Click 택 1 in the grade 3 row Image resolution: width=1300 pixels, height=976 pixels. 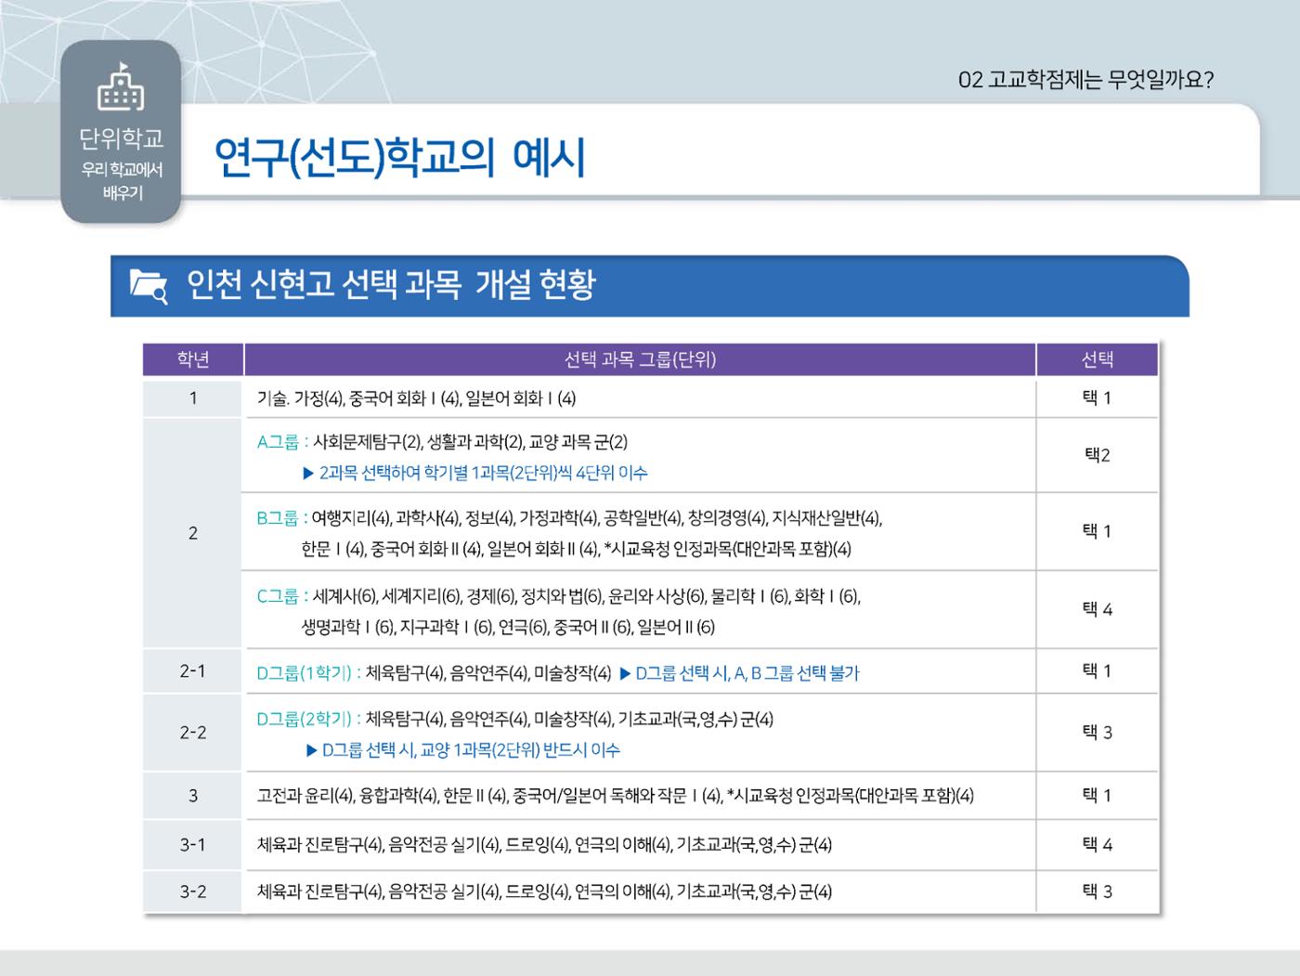click(x=1097, y=796)
